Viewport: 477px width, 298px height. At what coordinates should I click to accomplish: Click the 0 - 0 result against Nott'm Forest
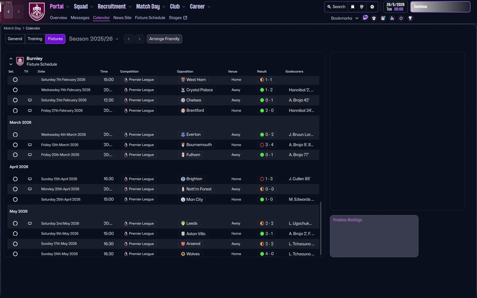click(266, 189)
